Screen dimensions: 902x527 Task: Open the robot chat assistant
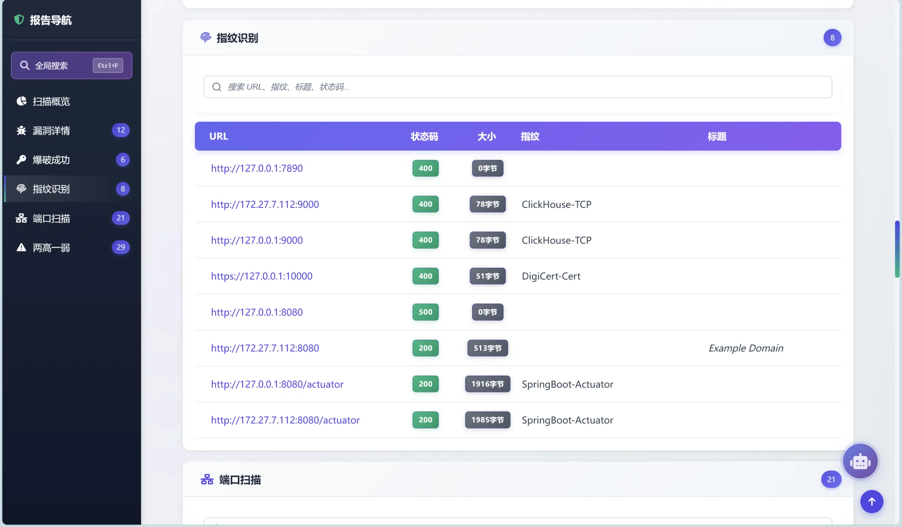pyautogui.click(x=860, y=461)
